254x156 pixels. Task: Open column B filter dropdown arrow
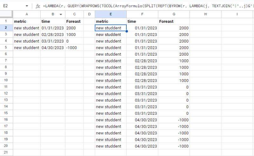point(61,14)
